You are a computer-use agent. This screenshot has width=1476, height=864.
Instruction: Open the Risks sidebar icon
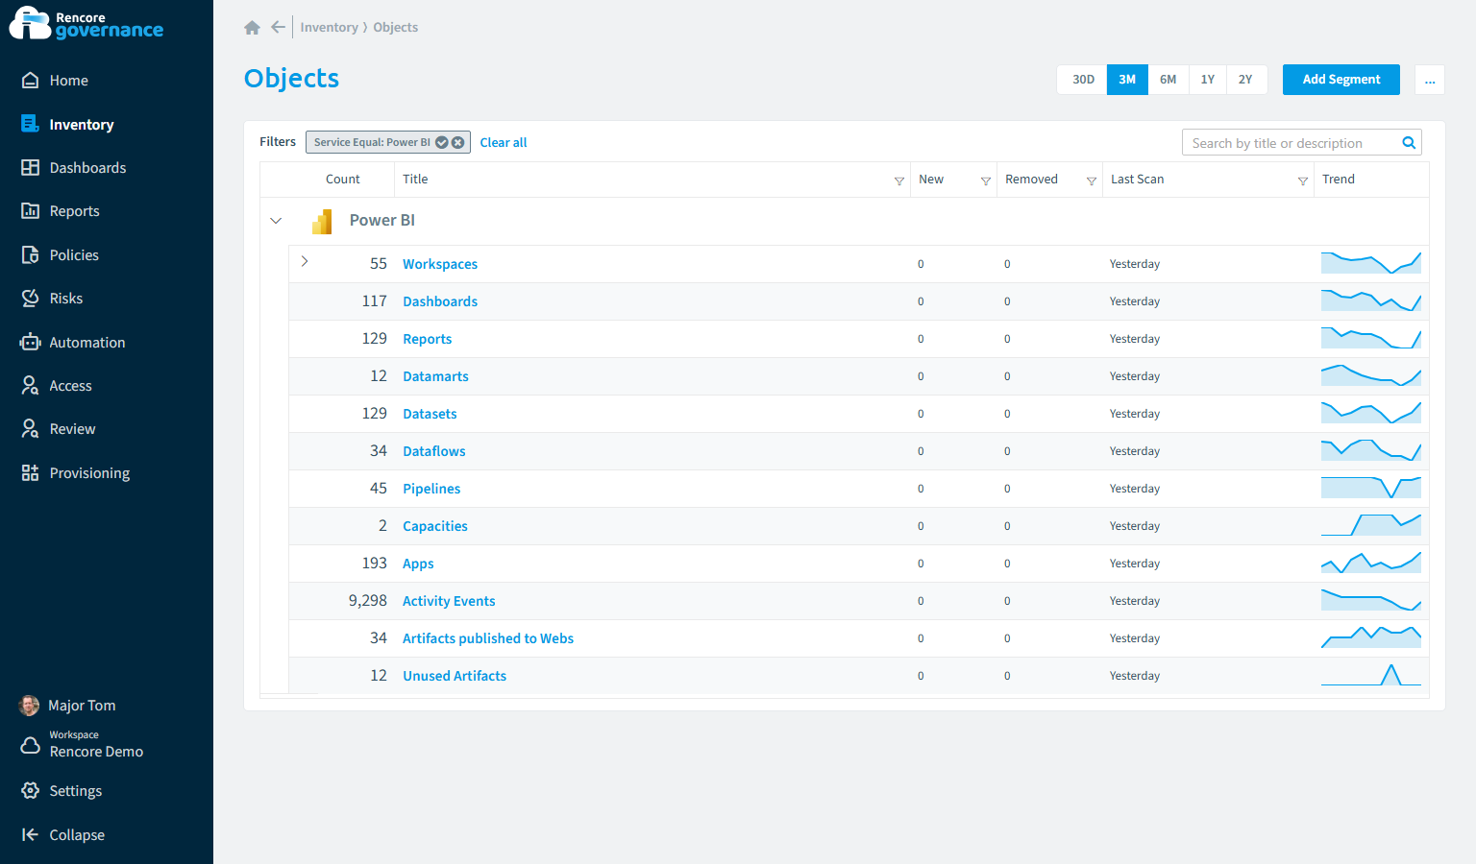31,299
